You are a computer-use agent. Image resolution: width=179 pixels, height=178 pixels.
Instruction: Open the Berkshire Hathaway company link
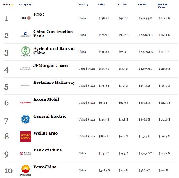click(54, 83)
